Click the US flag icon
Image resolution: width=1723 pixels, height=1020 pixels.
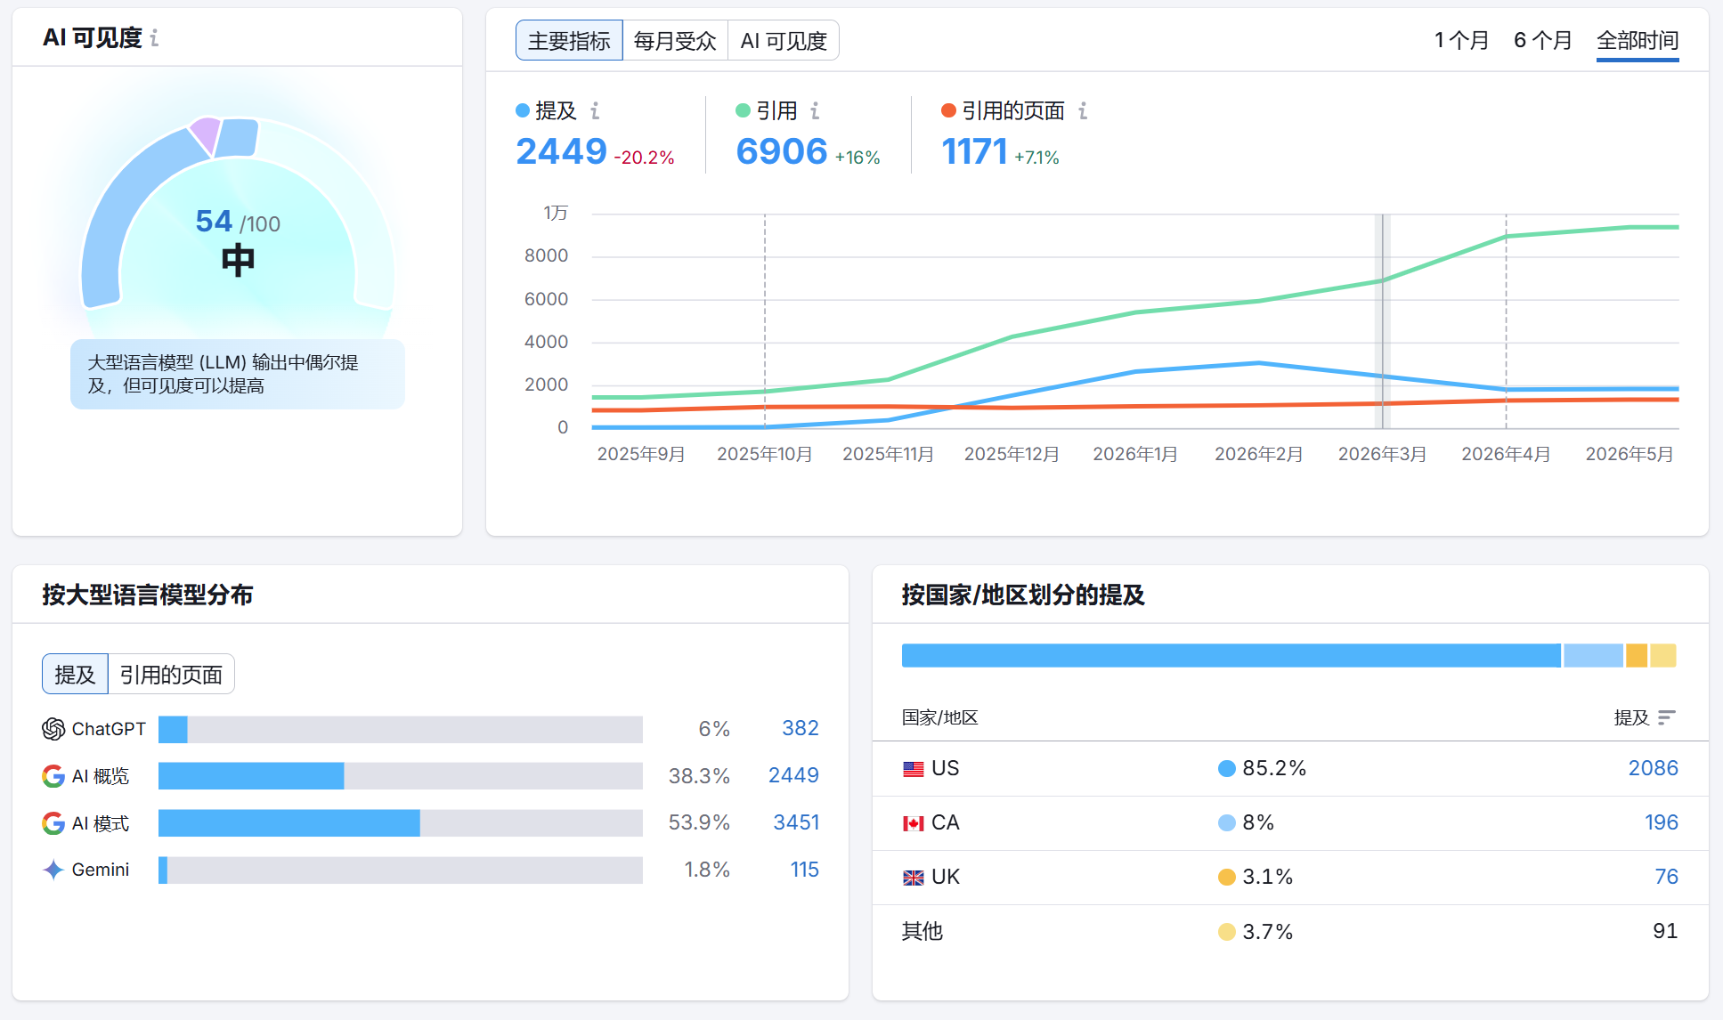[x=914, y=769]
